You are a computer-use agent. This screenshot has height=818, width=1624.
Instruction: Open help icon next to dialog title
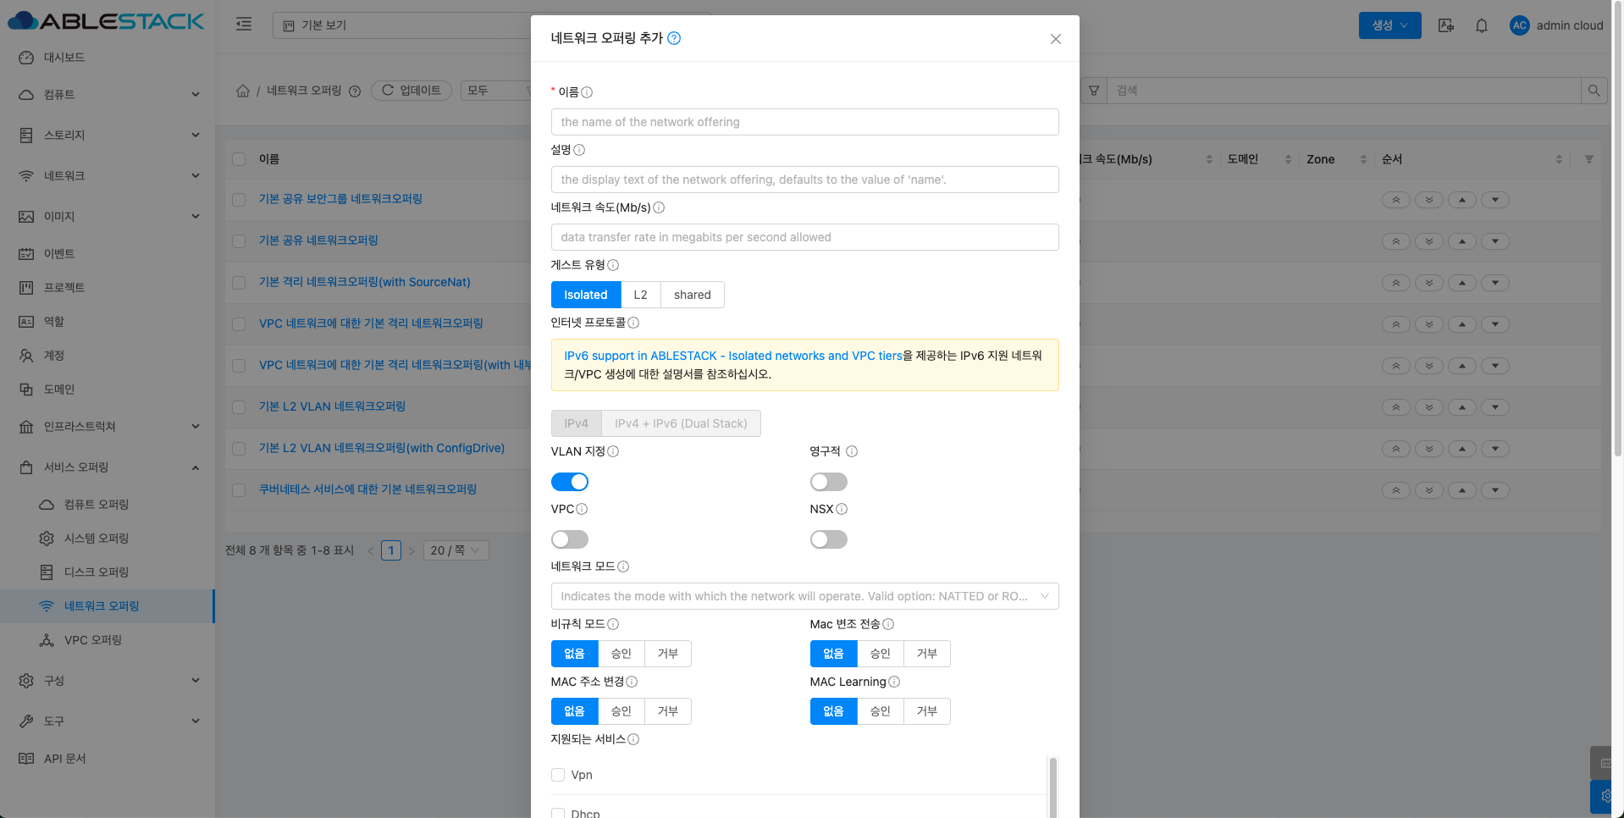click(674, 38)
